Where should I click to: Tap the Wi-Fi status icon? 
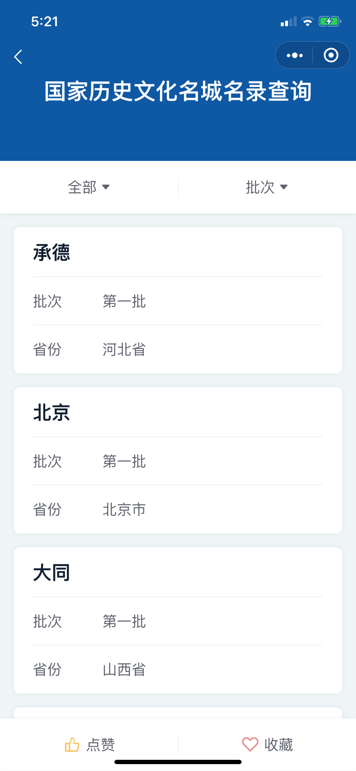(307, 22)
